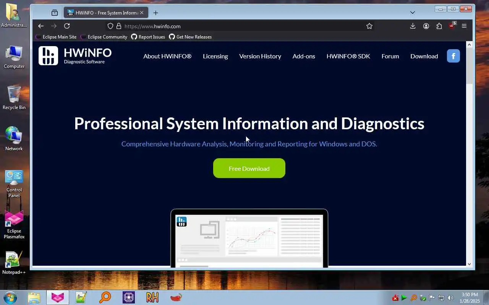Click the green Free Download button
The height and width of the screenshot is (305, 489).
(249, 168)
